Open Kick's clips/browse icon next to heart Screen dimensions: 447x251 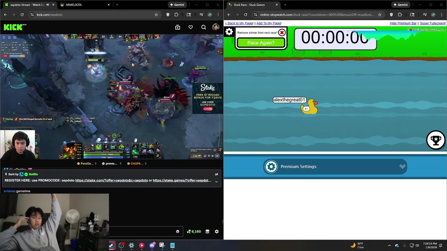click(177, 27)
